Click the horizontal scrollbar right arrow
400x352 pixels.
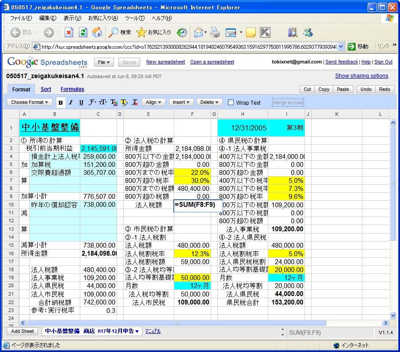coord(385,323)
